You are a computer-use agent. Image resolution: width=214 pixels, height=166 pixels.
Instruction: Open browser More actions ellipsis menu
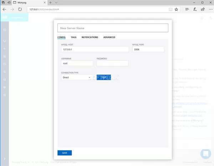tap(210, 9)
